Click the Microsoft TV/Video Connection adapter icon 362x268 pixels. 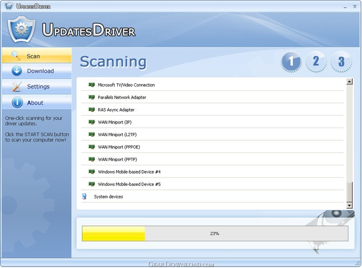tap(92, 85)
